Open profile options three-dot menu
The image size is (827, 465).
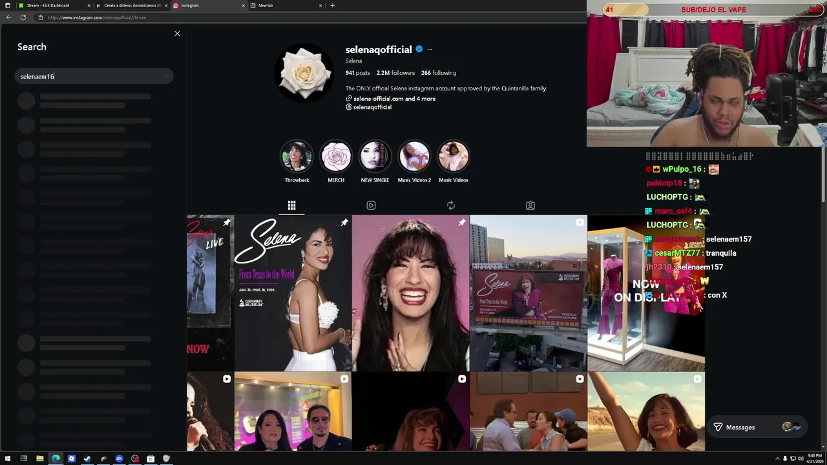coord(429,49)
